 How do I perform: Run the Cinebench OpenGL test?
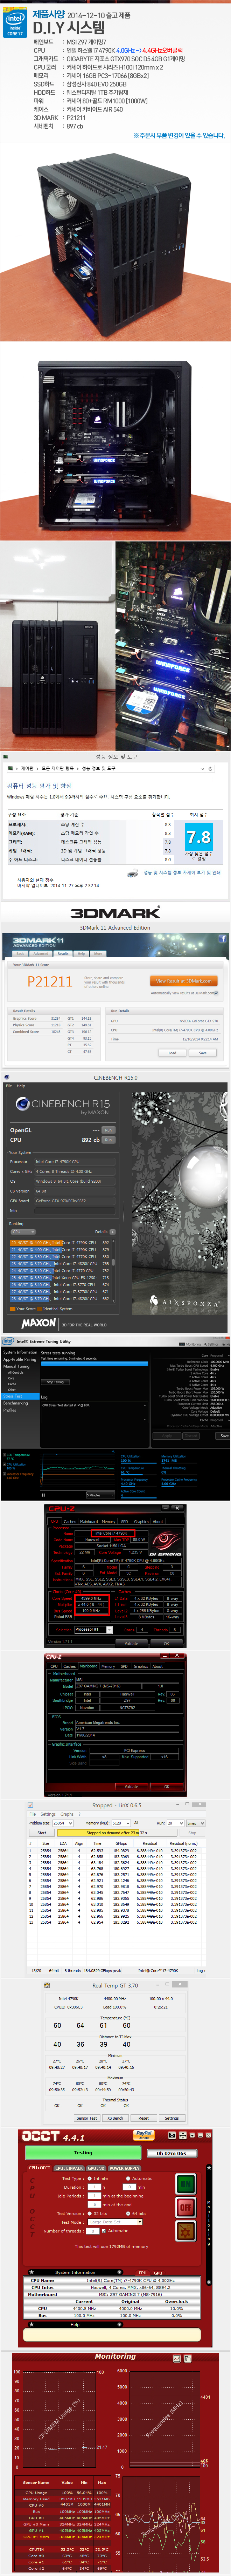108,1130
